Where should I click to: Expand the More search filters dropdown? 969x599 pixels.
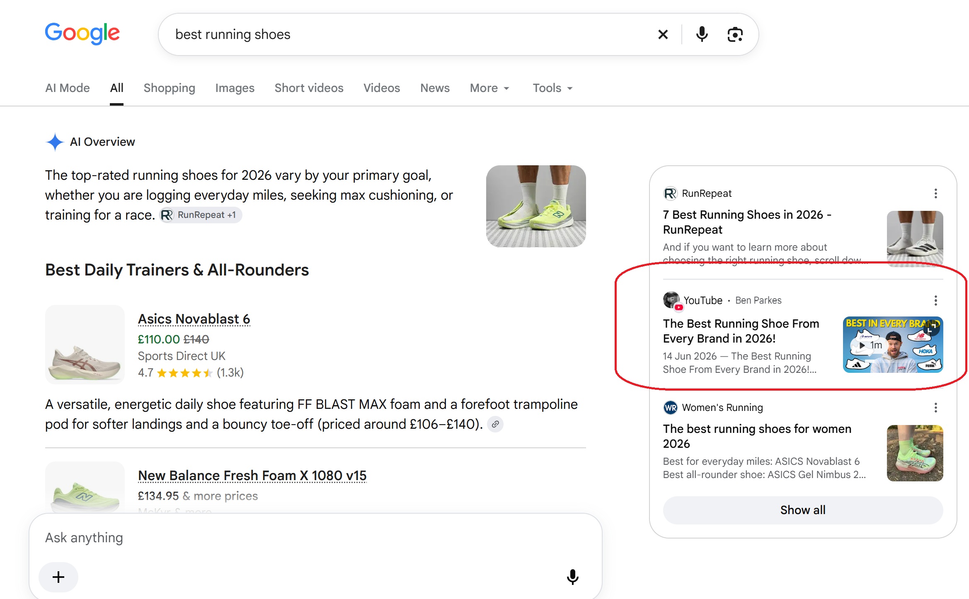coord(489,88)
